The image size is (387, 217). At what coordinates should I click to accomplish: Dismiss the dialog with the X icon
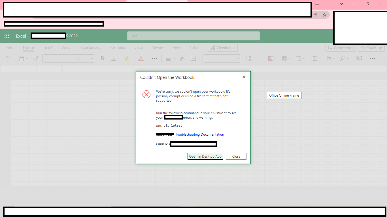244,77
